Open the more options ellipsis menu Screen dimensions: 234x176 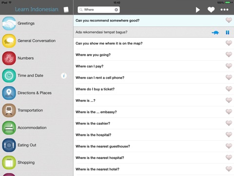coord(224,10)
